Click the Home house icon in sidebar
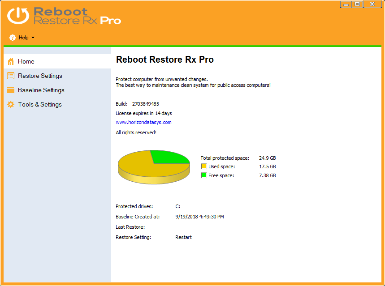This screenshot has width=385, height=286. (x=11, y=61)
